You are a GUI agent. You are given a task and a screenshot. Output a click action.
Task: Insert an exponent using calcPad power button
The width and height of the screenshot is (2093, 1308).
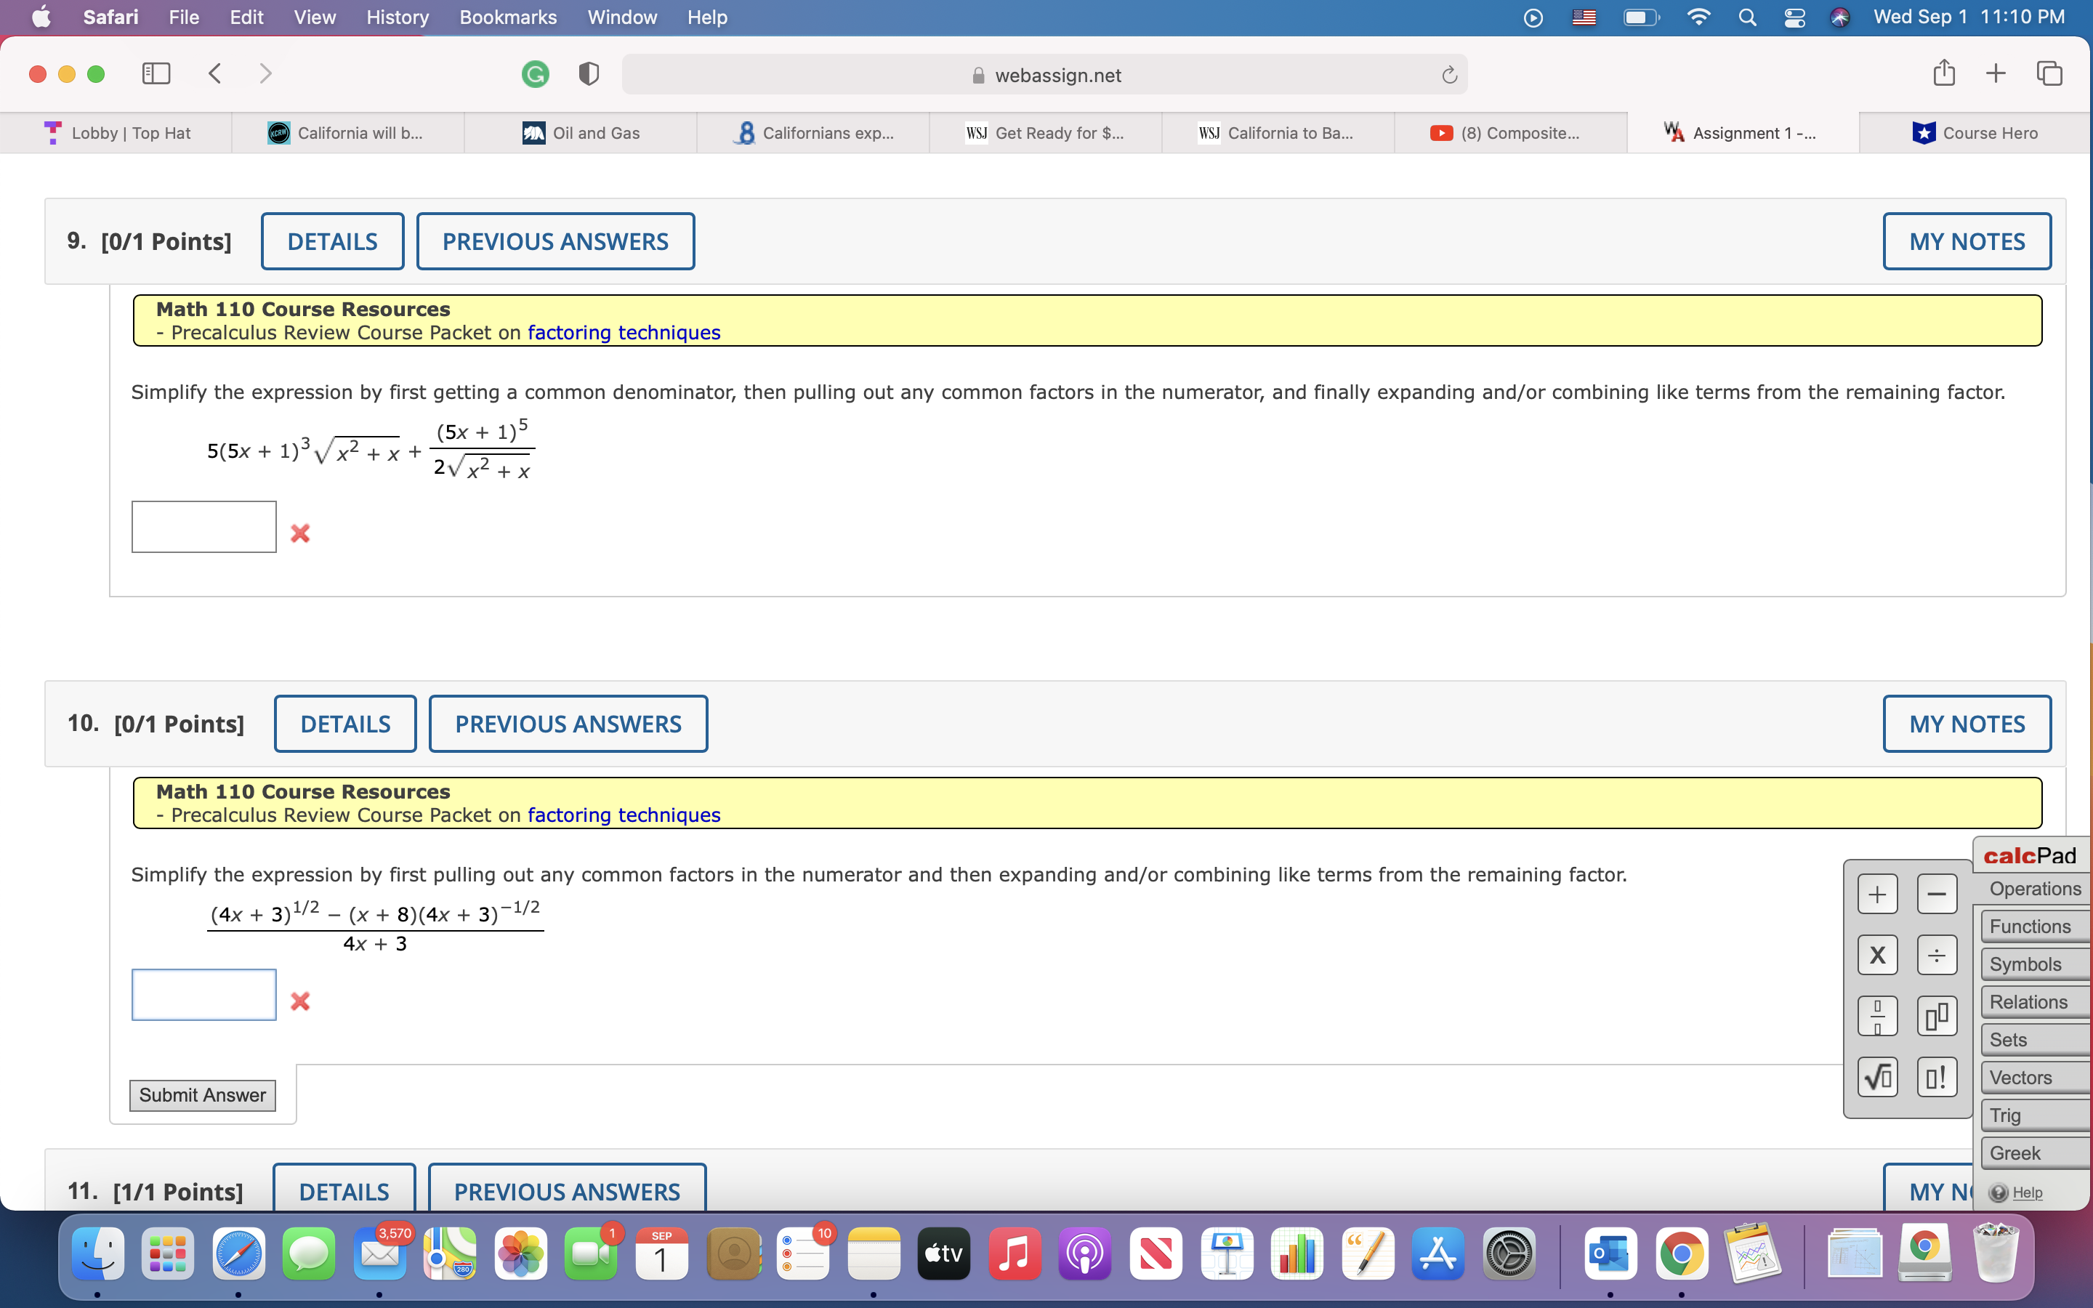coord(1937,1017)
